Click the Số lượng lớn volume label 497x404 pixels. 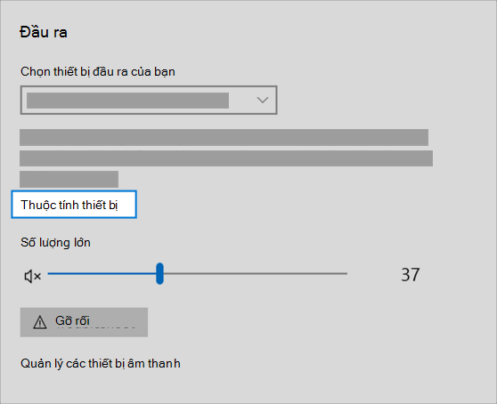coord(55,243)
